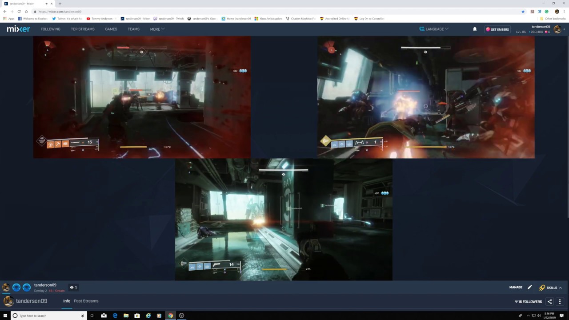The height and width of the screenshot is (320, 569).
Task: Open the Teams page
Action: pos(133,29)
